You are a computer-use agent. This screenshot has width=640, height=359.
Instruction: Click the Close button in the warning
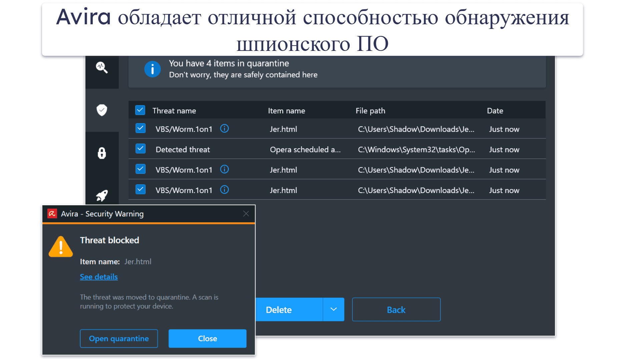click(207, 338)
